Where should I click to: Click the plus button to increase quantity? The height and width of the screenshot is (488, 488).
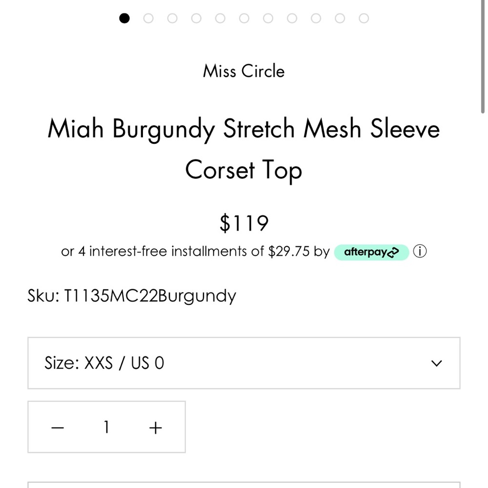pos(155,427)
